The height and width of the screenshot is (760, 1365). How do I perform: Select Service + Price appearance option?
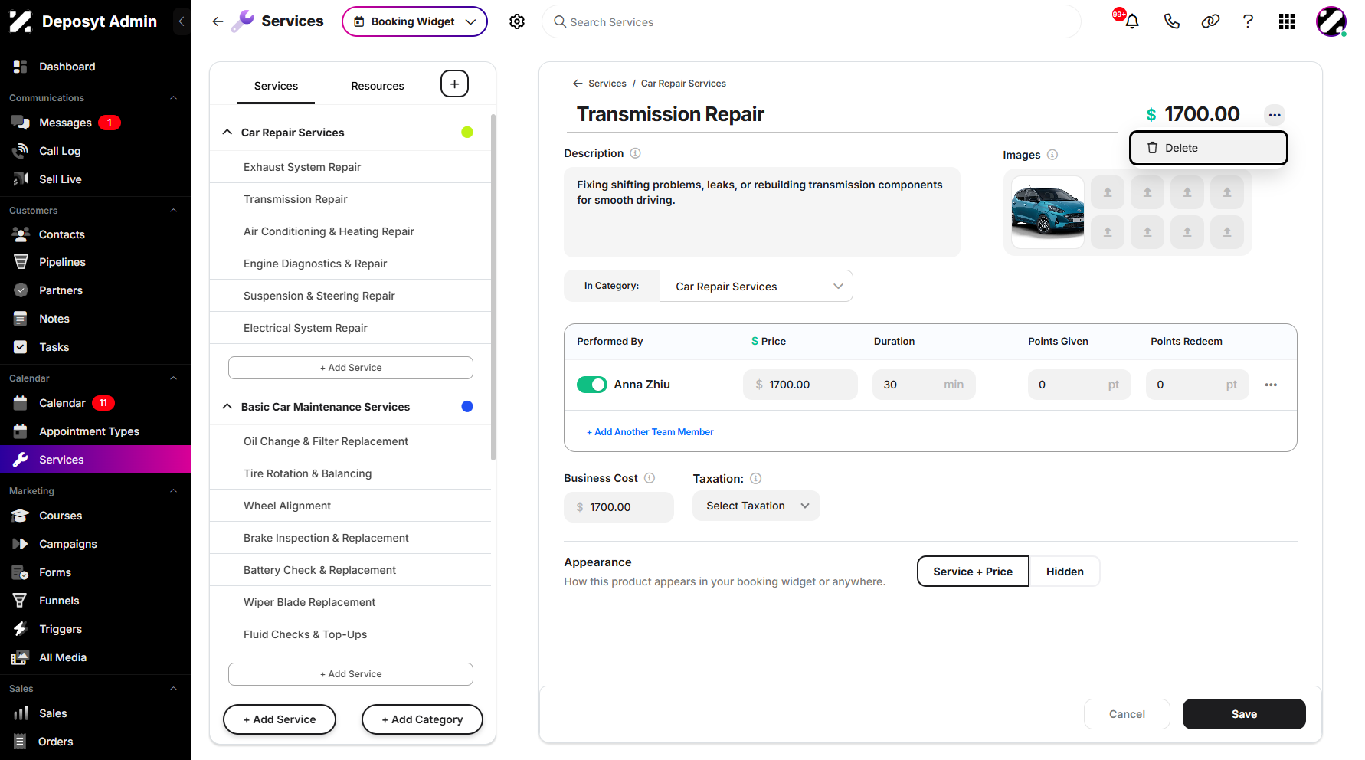(x=973, y=572)
